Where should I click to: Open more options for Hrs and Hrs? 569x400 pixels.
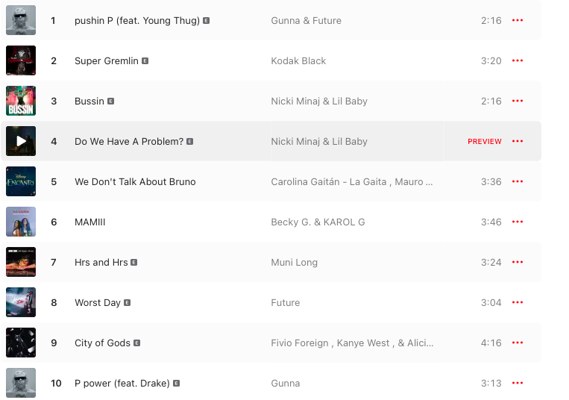click(518, 262)
